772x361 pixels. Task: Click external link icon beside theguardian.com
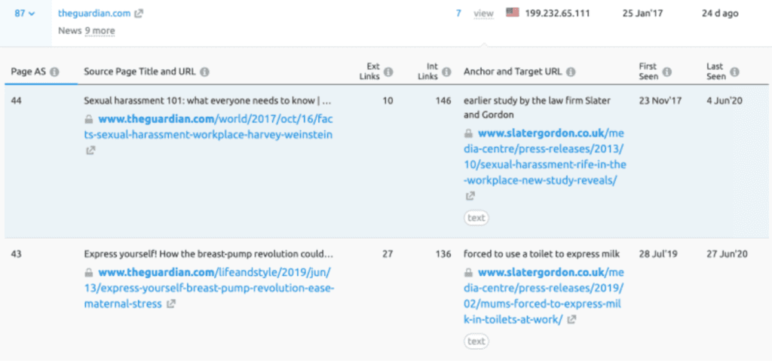139,14
